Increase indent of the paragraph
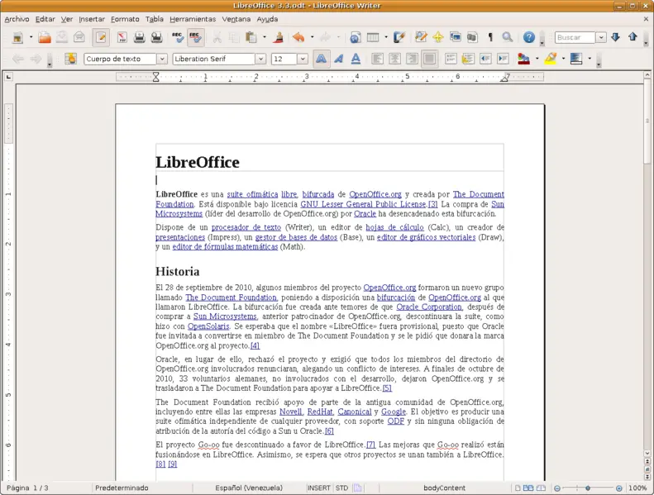Viewport: 654px width, 495px height. point(503,59)
